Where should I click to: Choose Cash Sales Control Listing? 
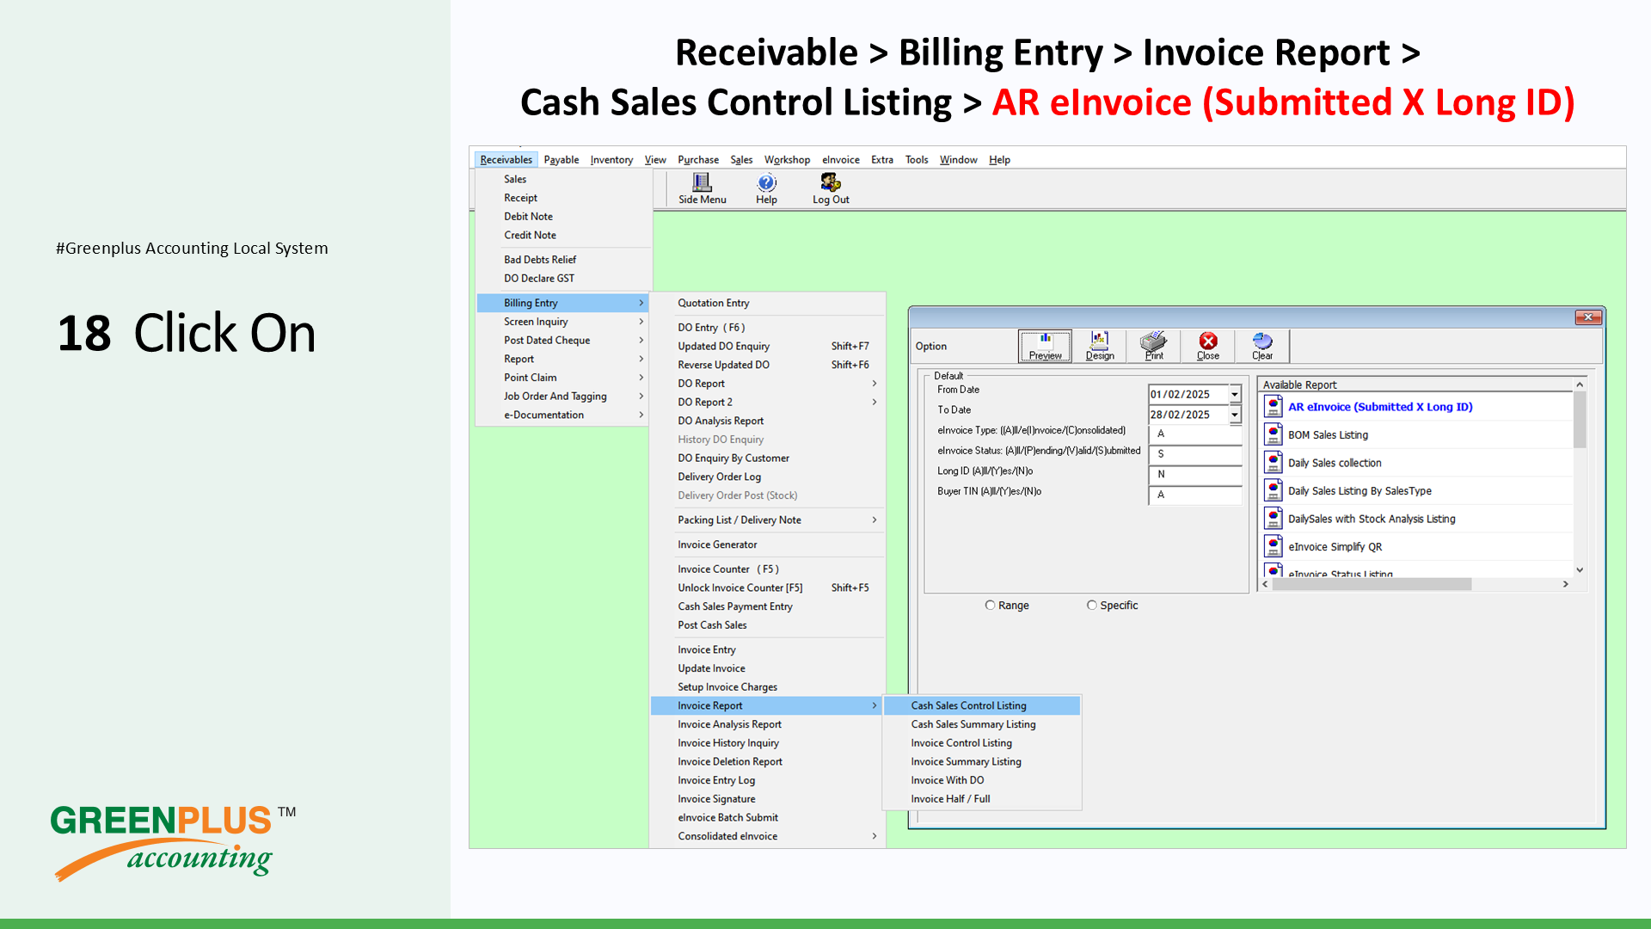[x=982, y=706]
